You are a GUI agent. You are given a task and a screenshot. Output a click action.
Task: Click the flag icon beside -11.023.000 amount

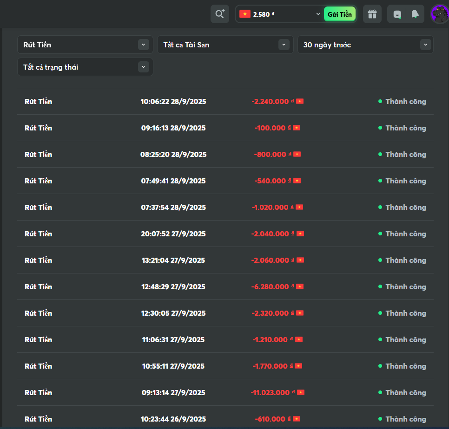301,392
